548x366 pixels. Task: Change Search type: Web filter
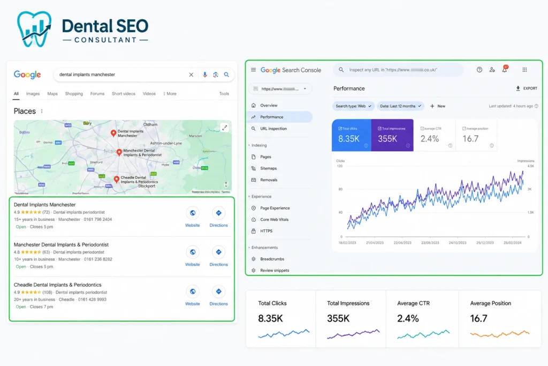pos(353,106)
